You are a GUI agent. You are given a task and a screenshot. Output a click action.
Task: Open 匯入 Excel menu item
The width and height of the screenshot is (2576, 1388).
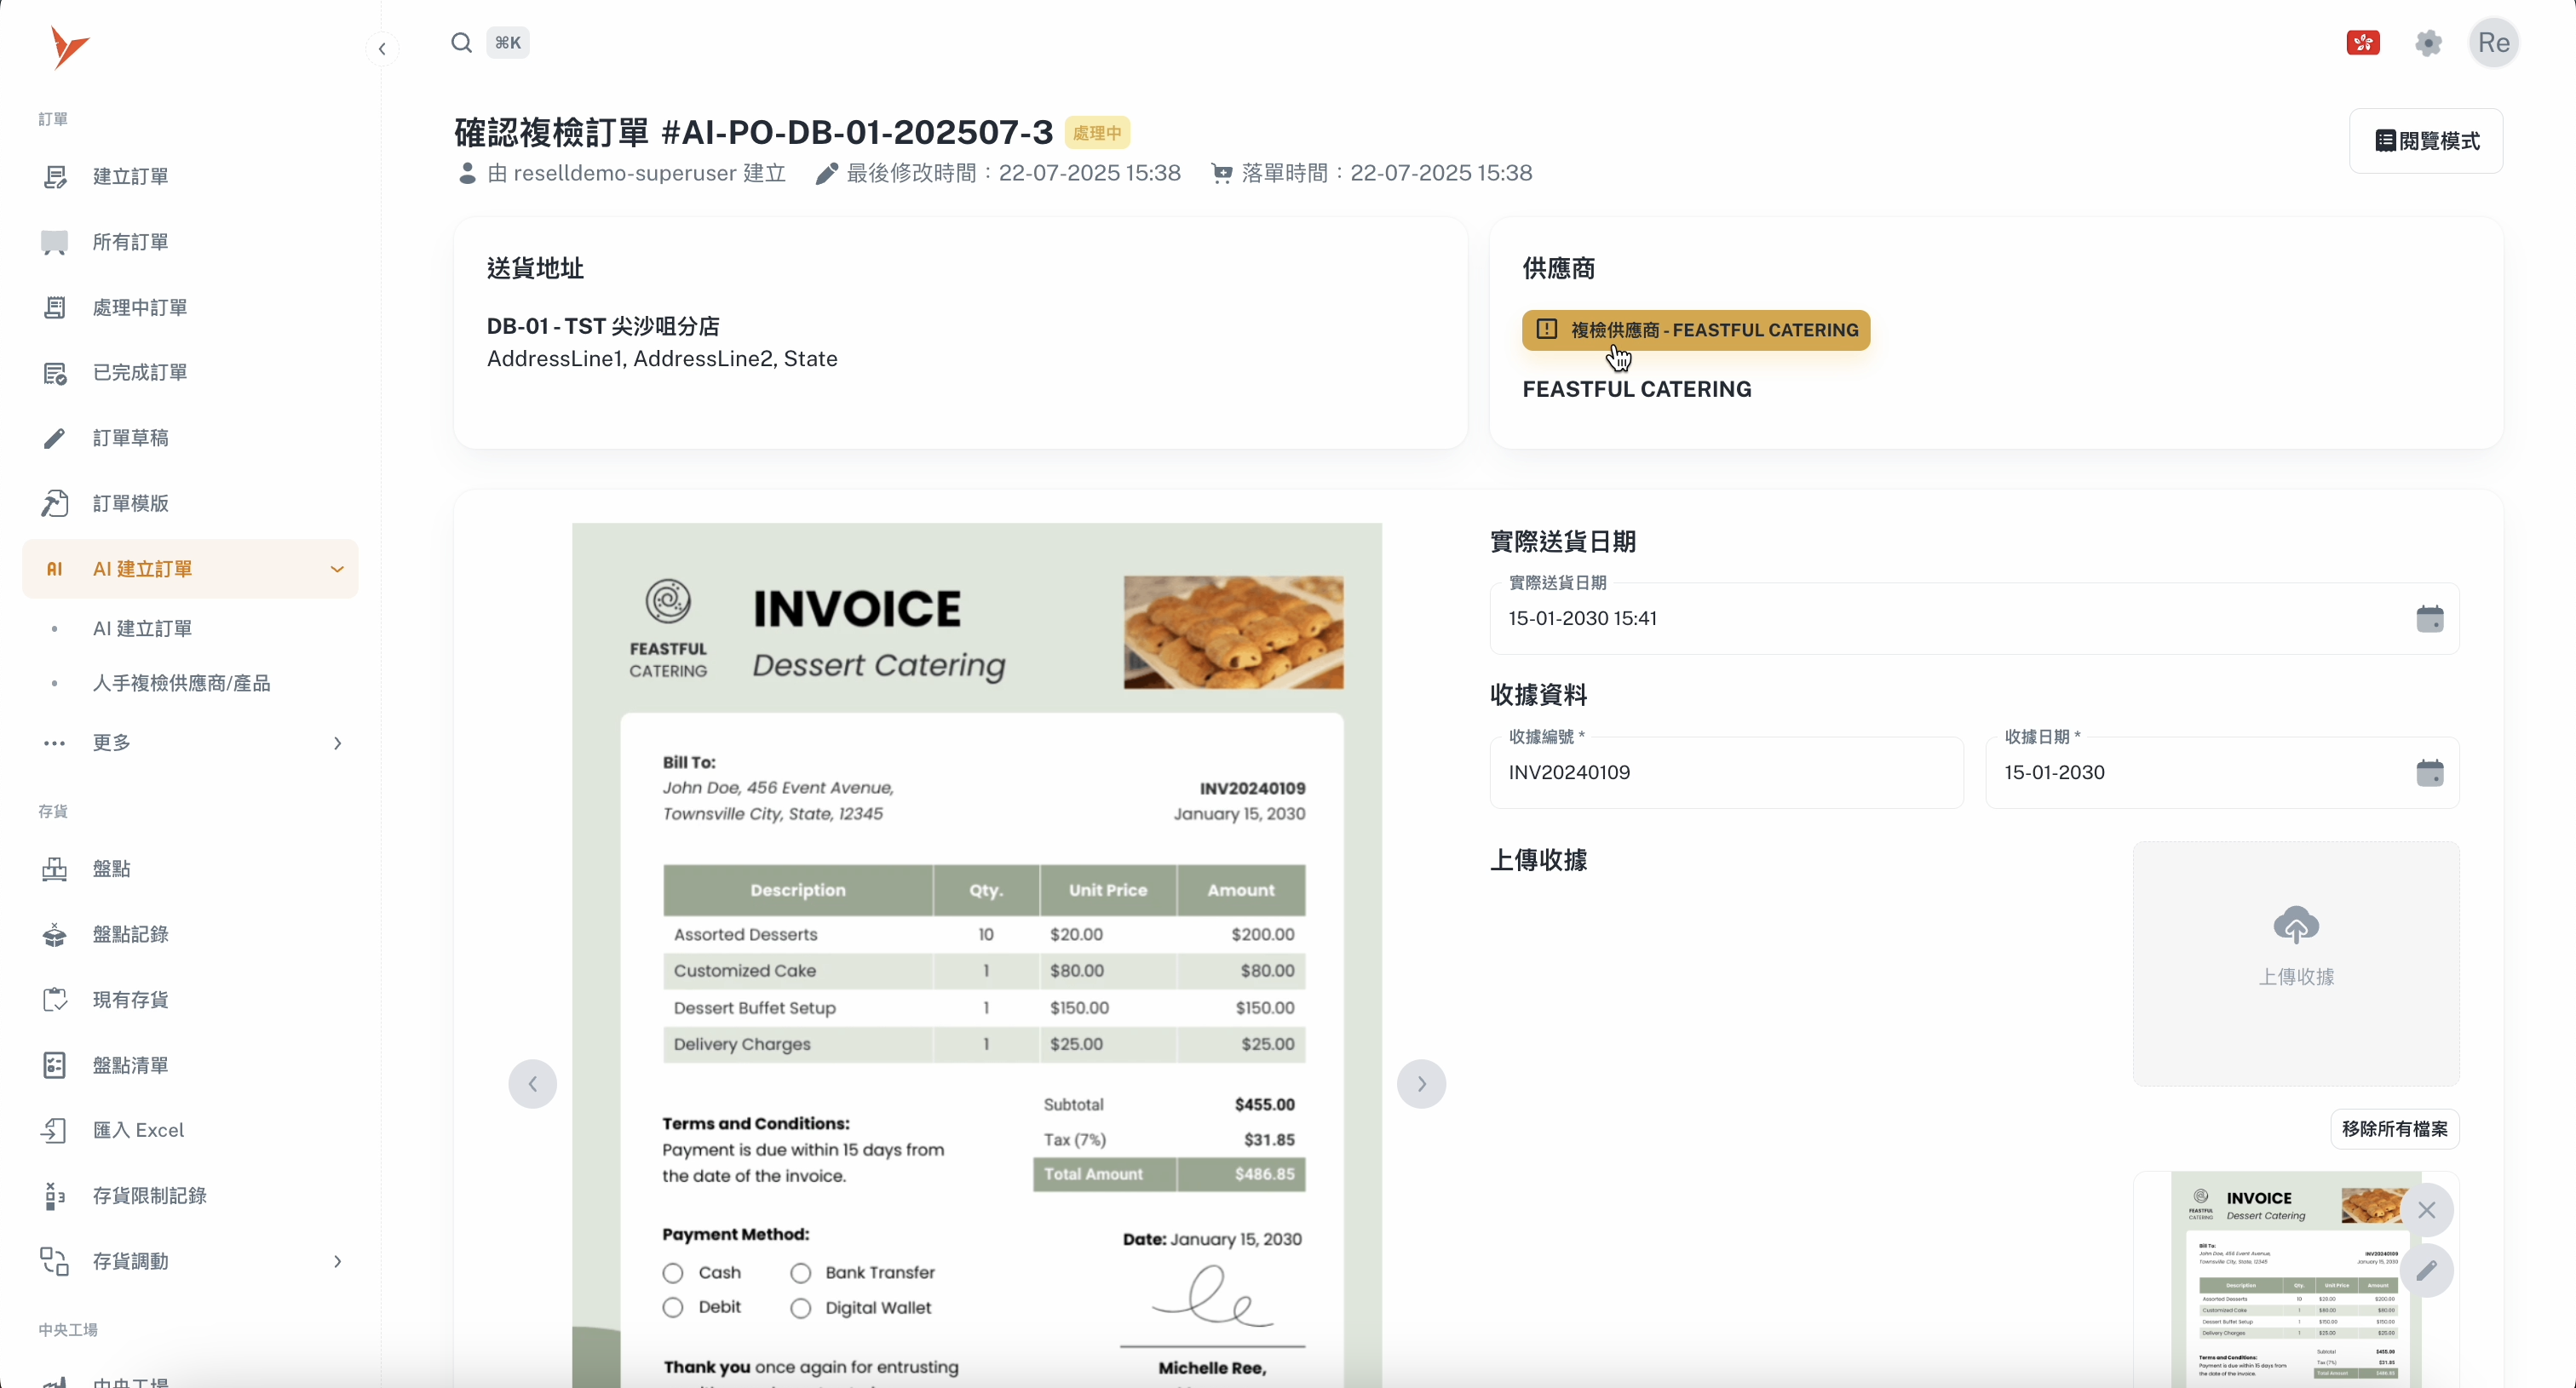pos(190,1130)
